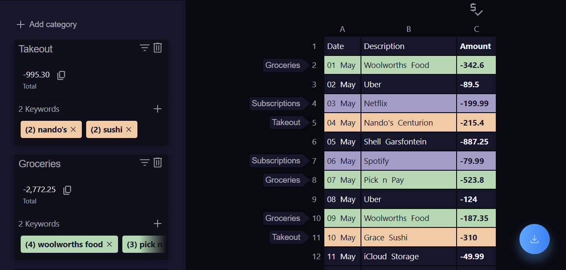Screen dimensions: 566x270
Task: Select the date cell 01 May
Action: [342, 65]
